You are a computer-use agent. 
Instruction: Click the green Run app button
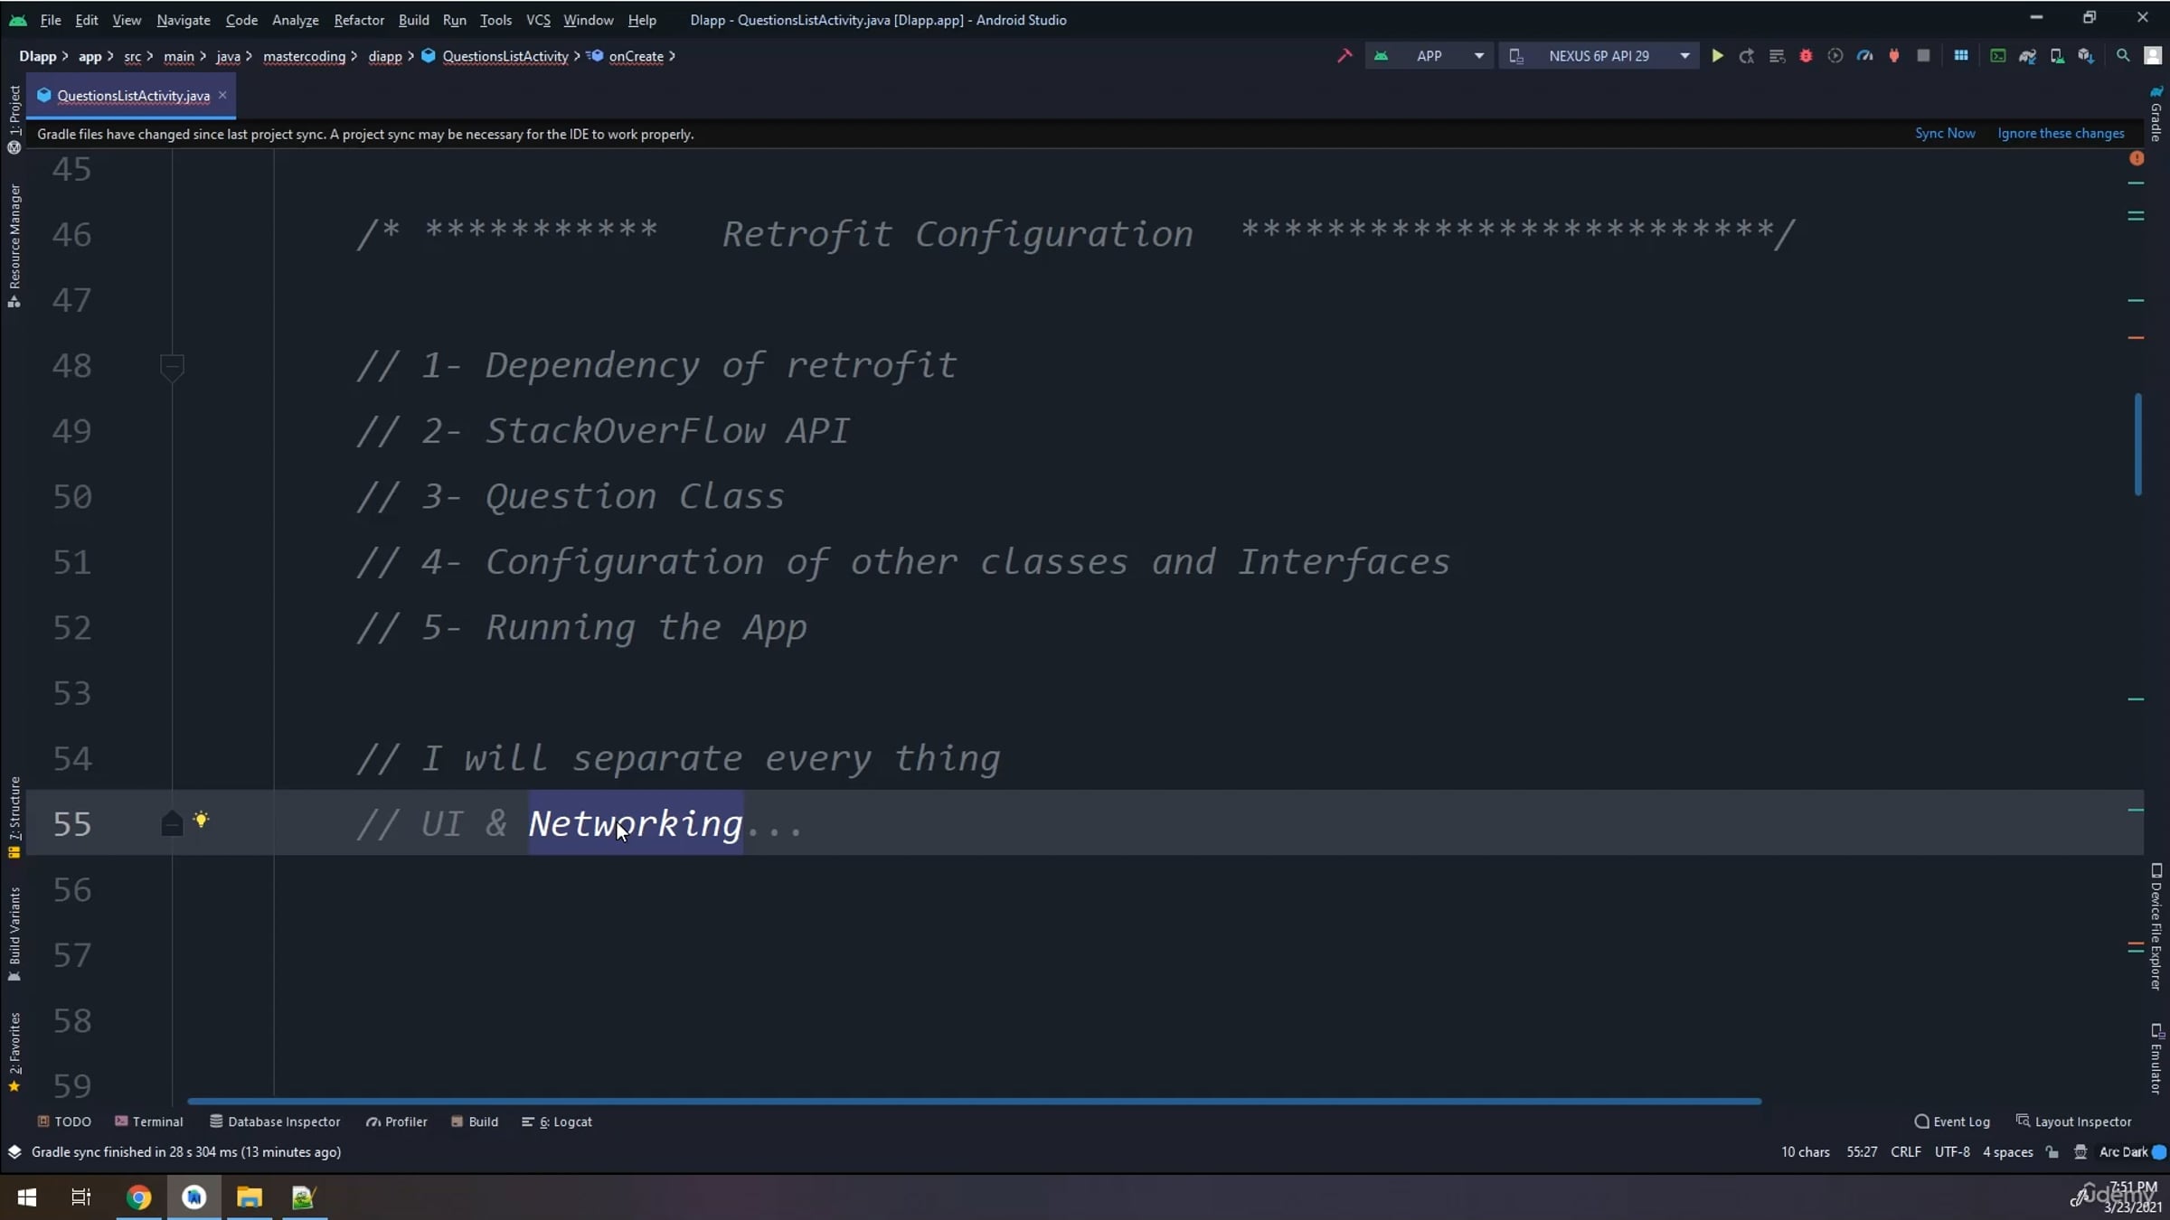(1717, 56)
